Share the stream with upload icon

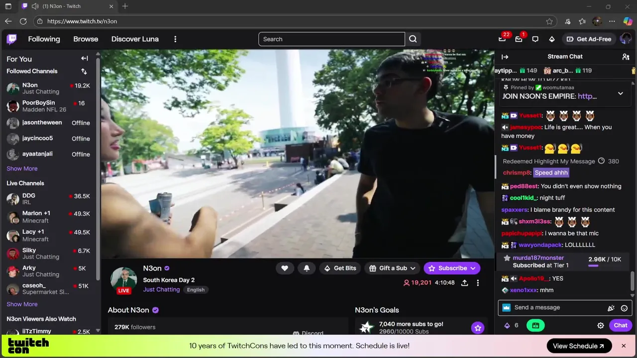464,282
